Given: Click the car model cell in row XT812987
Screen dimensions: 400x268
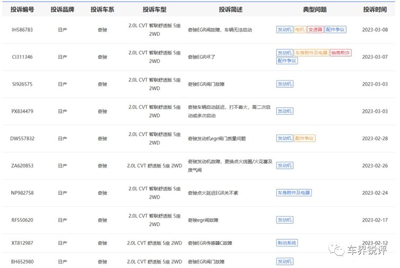Looking at the screenshot, I should [154, 243].
